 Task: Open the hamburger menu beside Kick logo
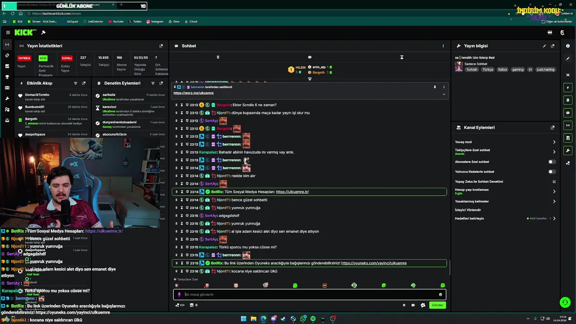point(8,32)
